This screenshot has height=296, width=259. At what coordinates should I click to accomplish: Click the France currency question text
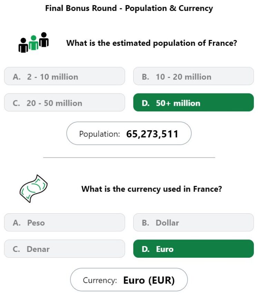[x=152, y=189]
